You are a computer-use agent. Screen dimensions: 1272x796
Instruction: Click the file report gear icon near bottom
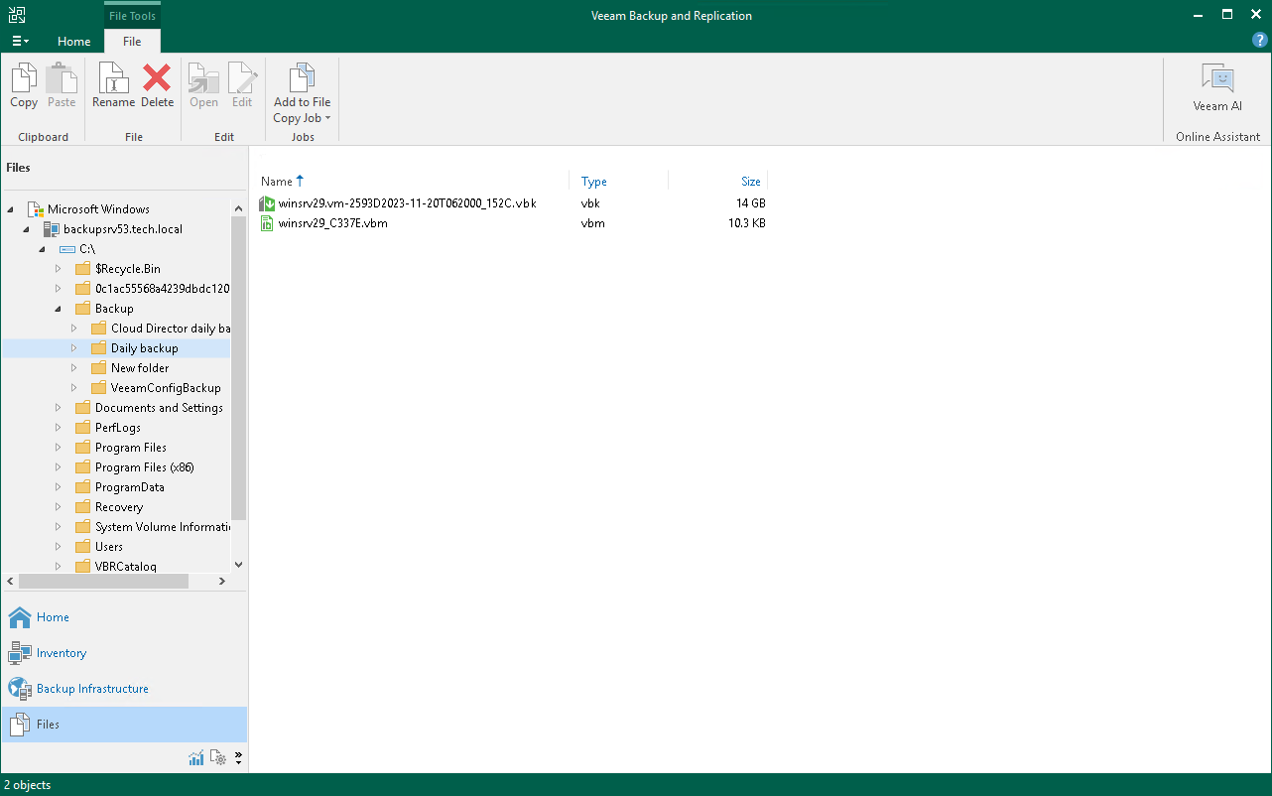(218, 757)
